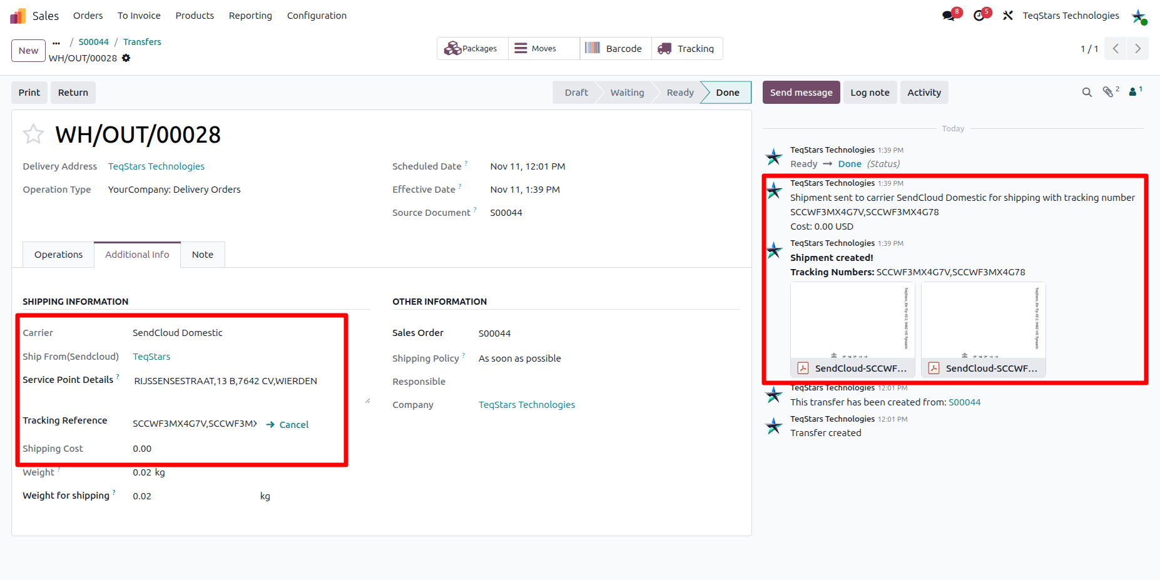Click the Source Document help question mark

click(x=475, y=210)
